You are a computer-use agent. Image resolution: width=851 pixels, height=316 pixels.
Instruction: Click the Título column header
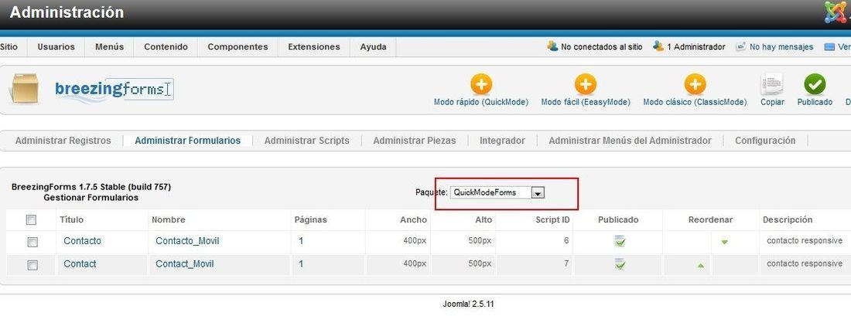coord(72,219)
